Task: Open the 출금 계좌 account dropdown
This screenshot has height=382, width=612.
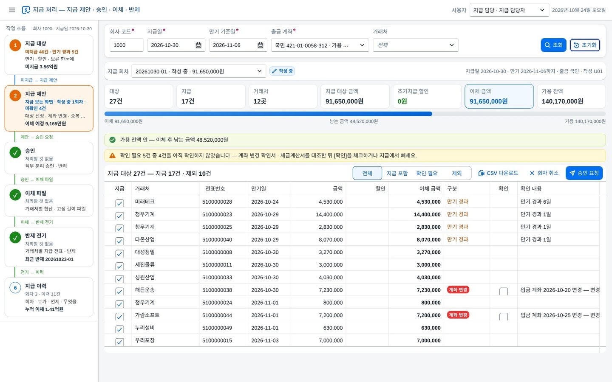Action: (x=320, y=45)
